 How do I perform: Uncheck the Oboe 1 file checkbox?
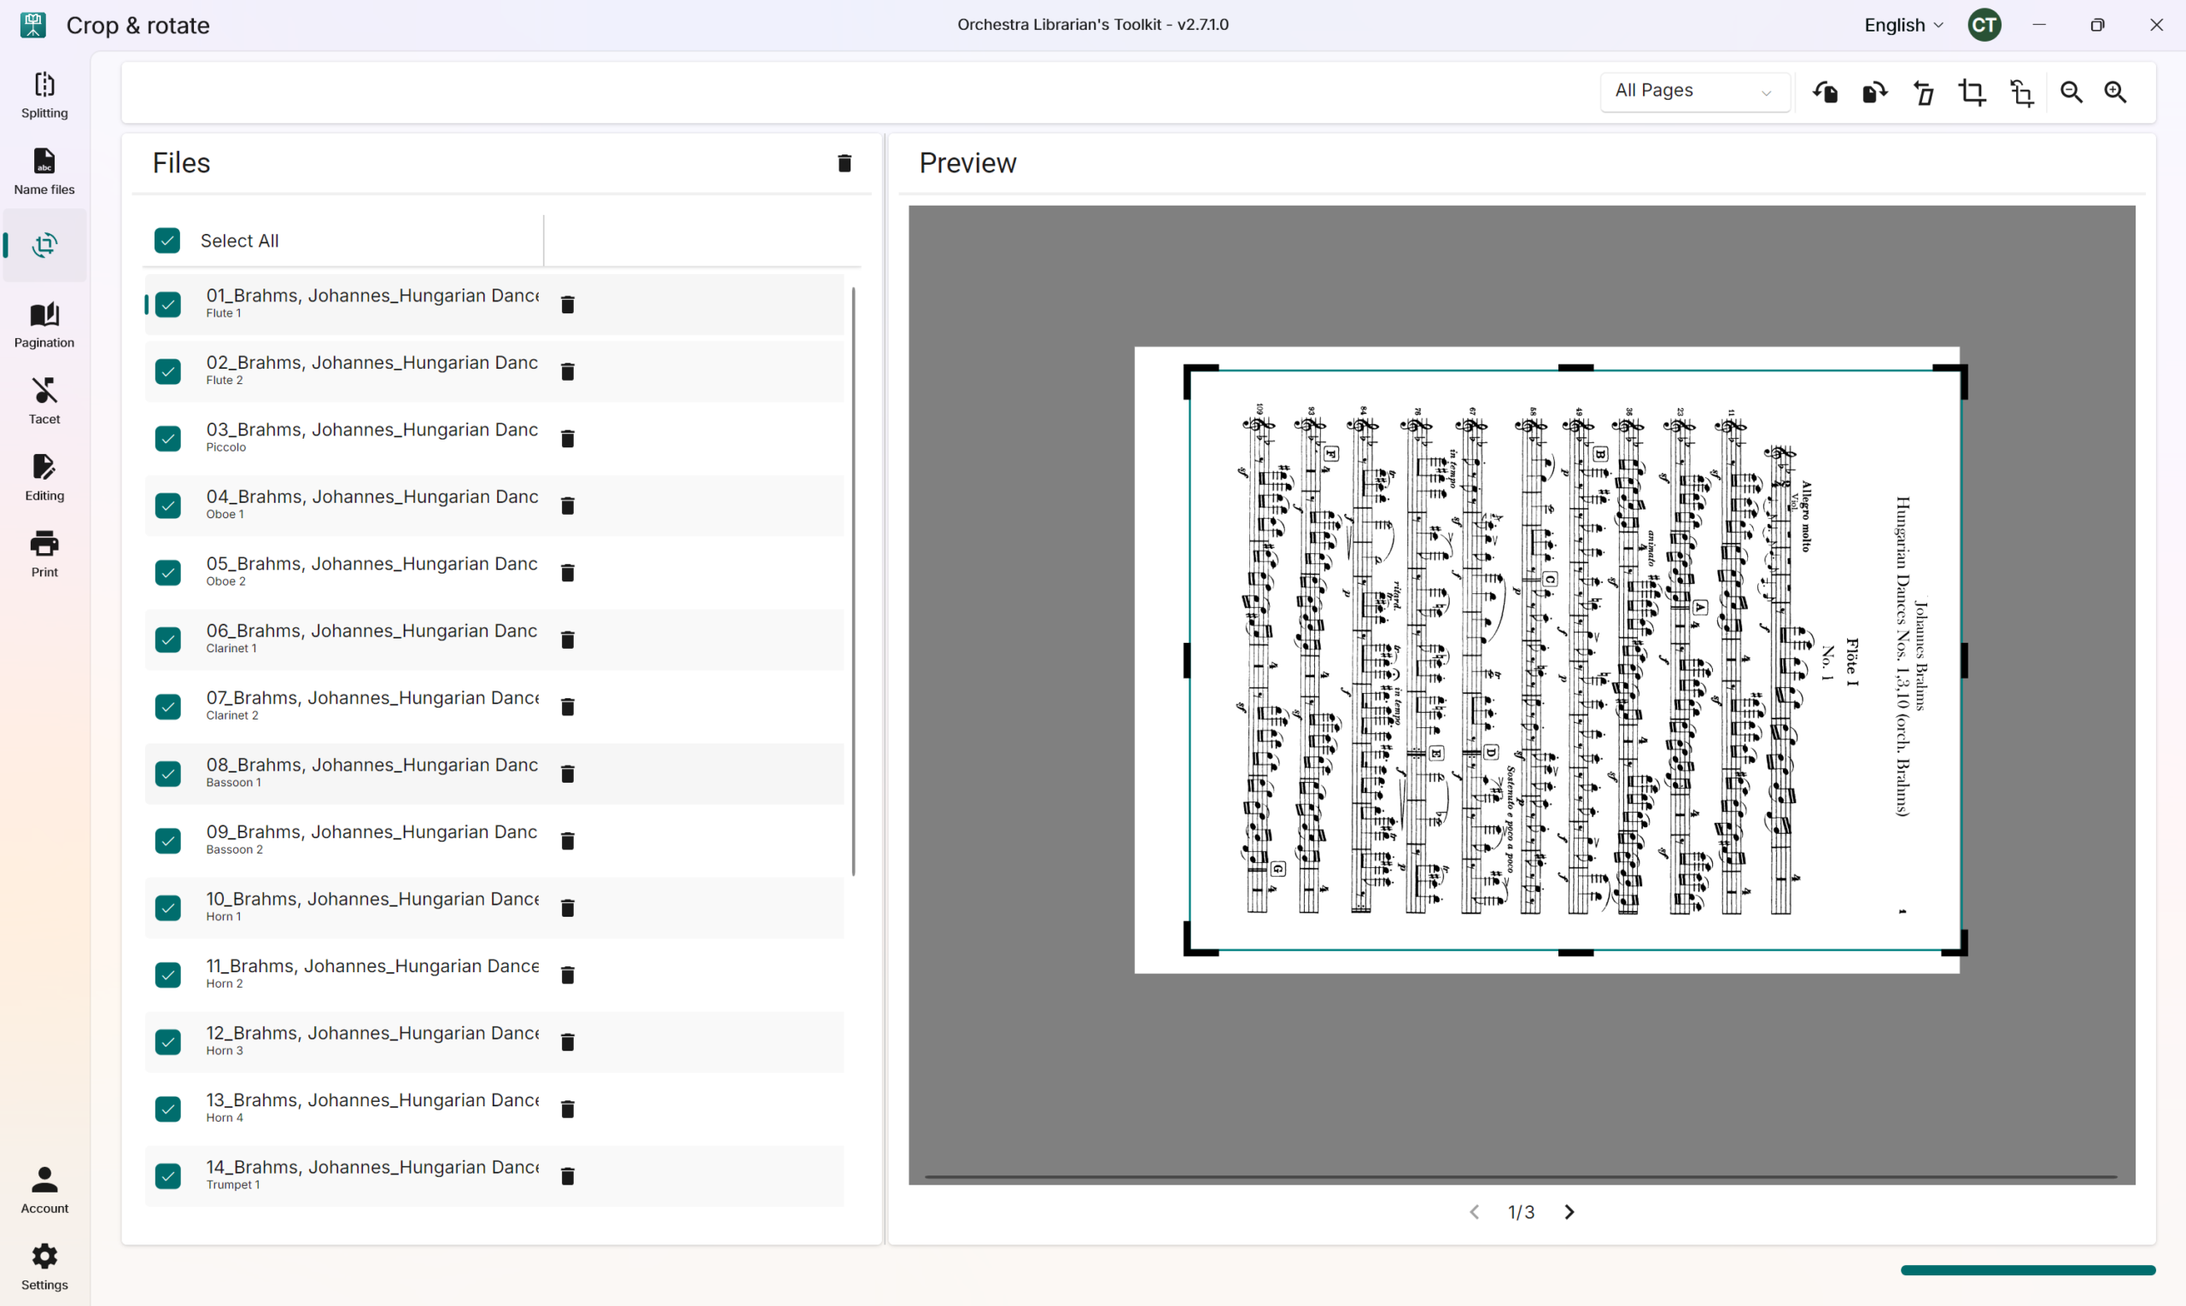168,505
